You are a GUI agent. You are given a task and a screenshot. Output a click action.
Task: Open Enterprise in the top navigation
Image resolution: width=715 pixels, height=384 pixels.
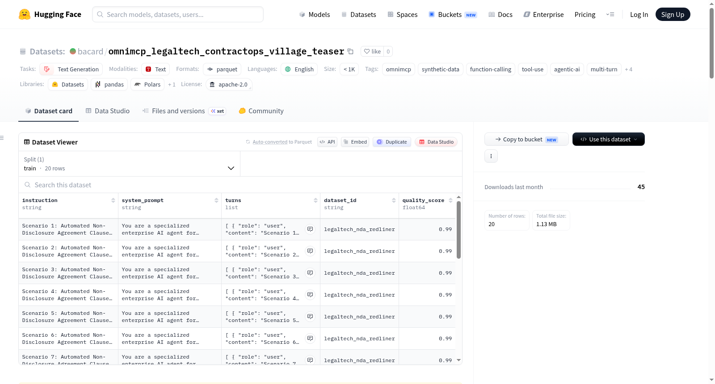pyautogui.click(x=543, y=14)
